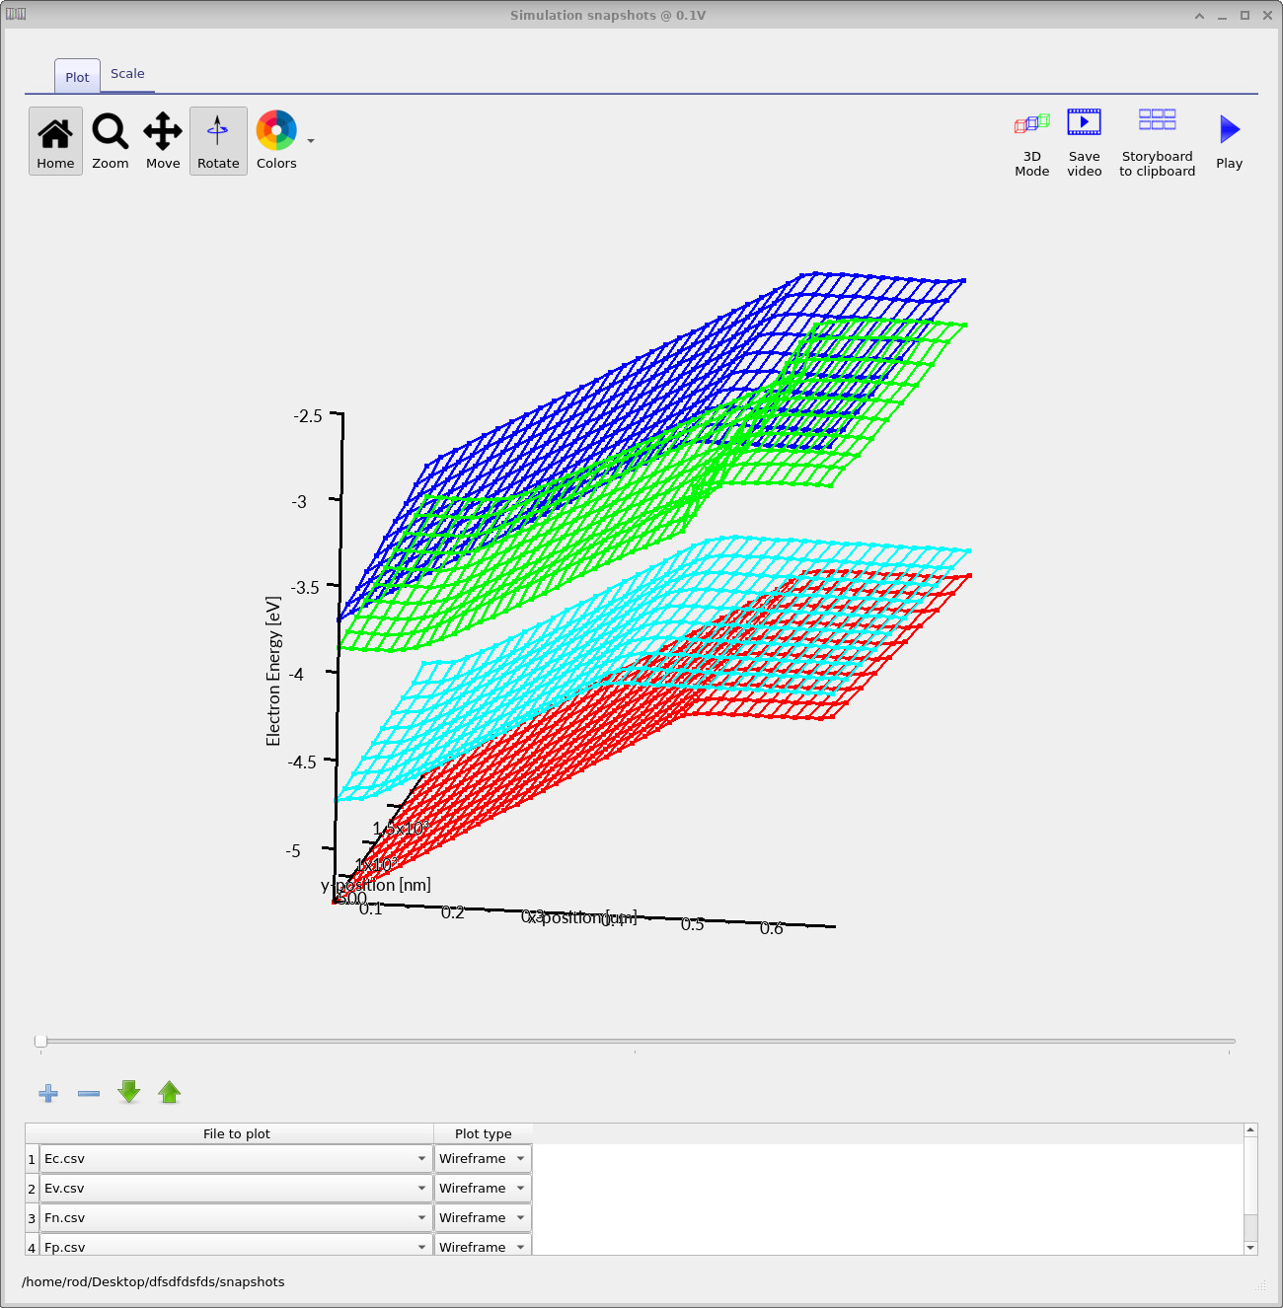The image size is (1283, 1308).
Task: Remove a row with the minus icon
Action: pyautogui.click(x=89, y=1093)
